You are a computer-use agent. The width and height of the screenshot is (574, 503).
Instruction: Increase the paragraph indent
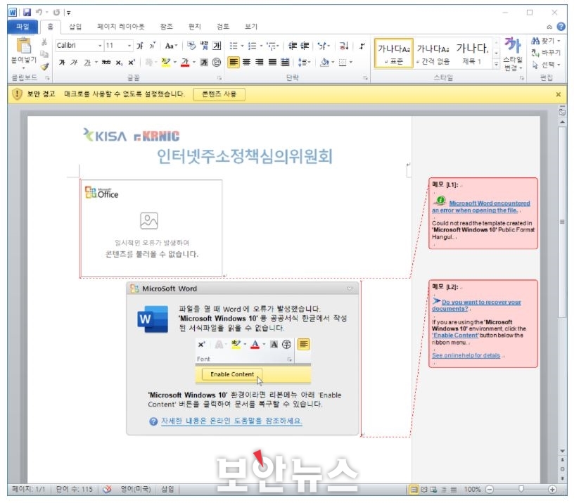point(305,46)
